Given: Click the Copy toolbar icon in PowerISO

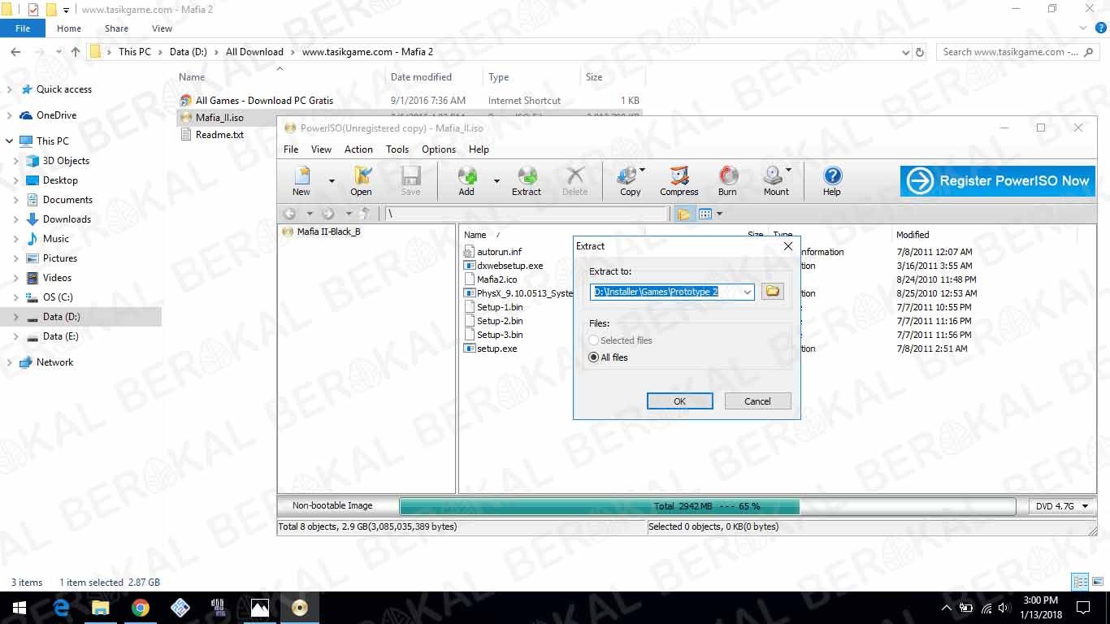Looking at the screenshot, I should 631,180.
